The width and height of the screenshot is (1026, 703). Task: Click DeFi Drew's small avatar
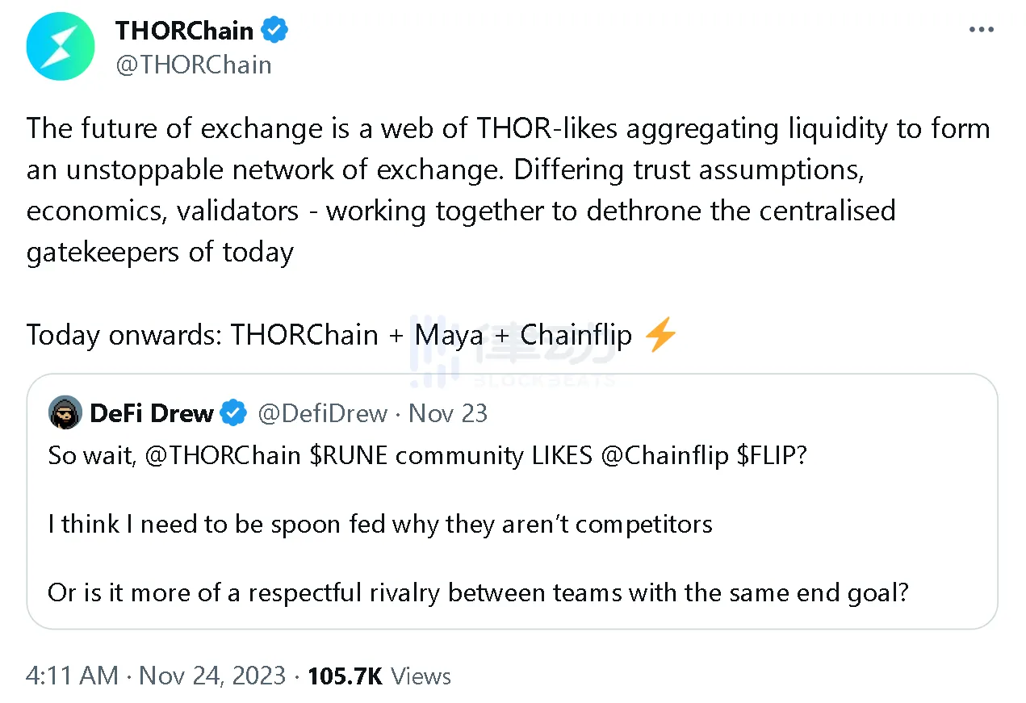(65, 413)
